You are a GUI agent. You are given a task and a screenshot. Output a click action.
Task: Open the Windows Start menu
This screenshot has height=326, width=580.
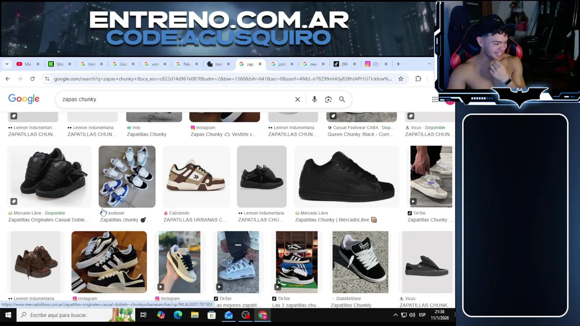8,315
